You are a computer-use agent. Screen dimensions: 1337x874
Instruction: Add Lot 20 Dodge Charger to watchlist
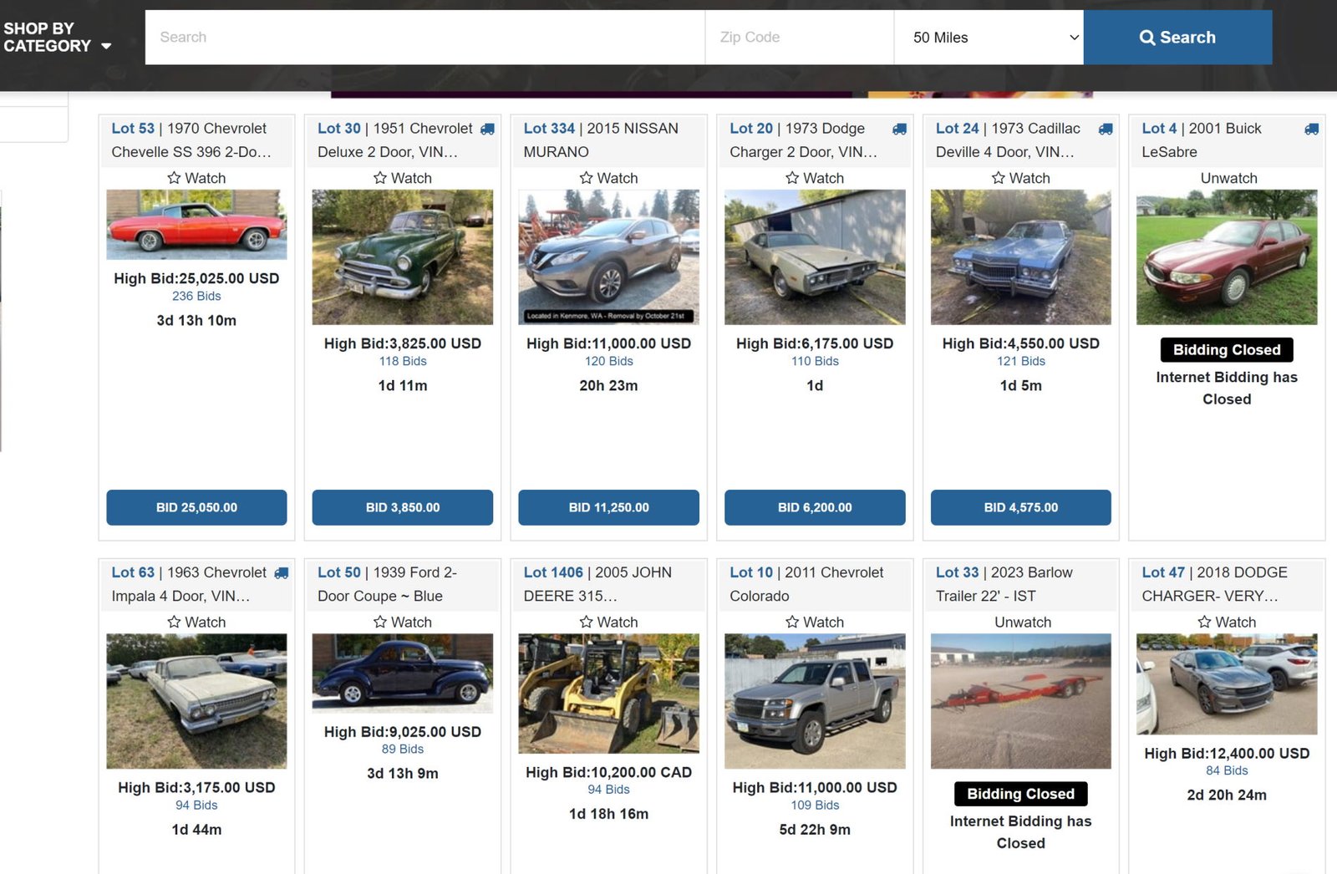point(815,178)
